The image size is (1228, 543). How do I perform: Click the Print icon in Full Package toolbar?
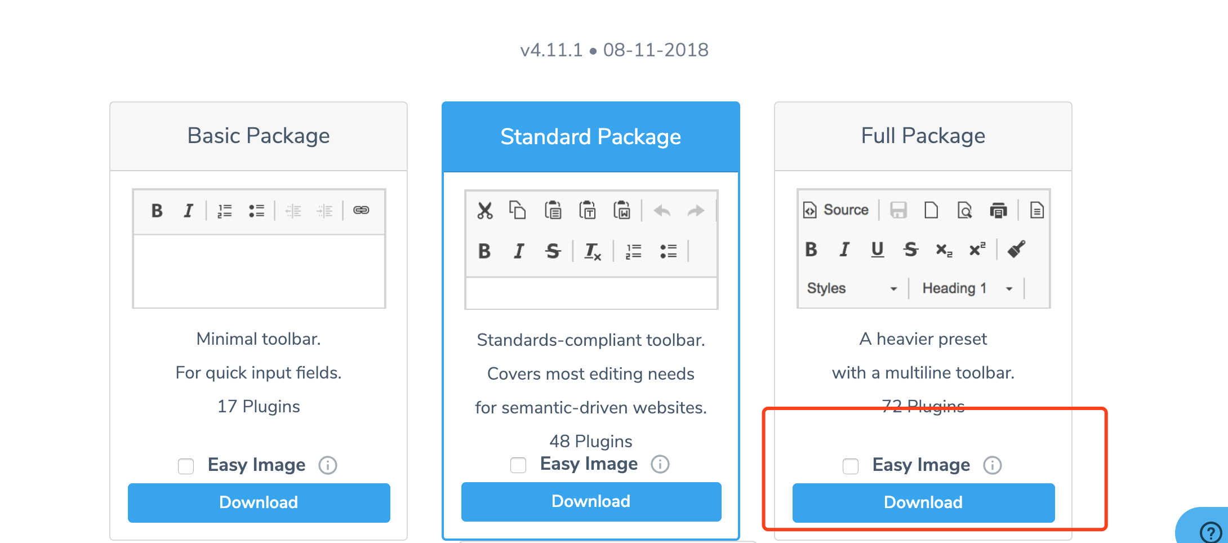(x=999, y=210)
